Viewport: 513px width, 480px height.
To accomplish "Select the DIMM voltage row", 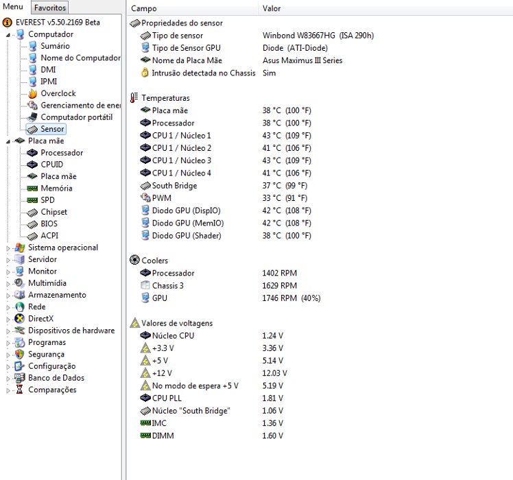I will click(212, 436).
